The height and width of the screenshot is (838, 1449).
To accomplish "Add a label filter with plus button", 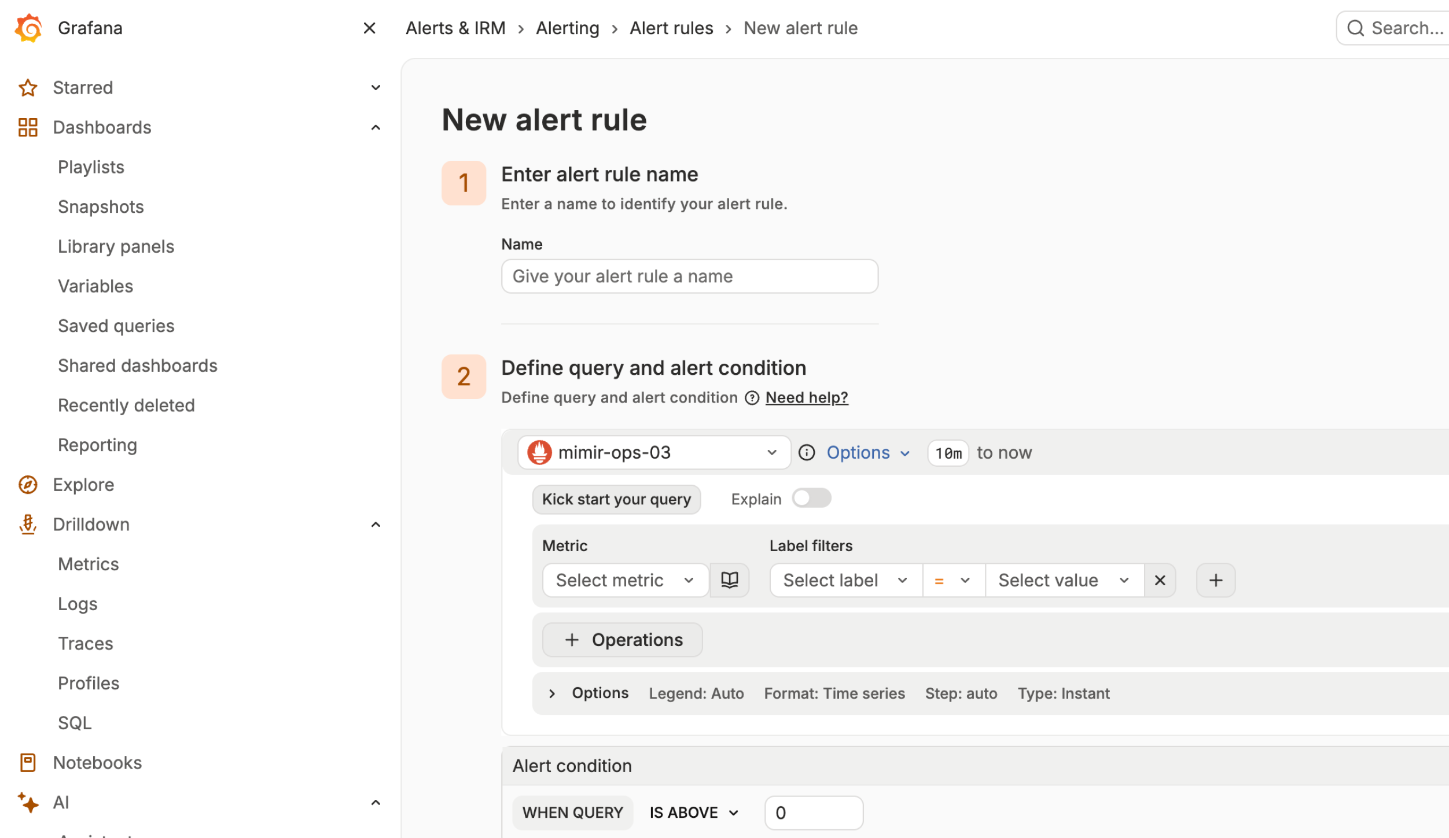I will pyautogui.click(x=1216, y=580).
